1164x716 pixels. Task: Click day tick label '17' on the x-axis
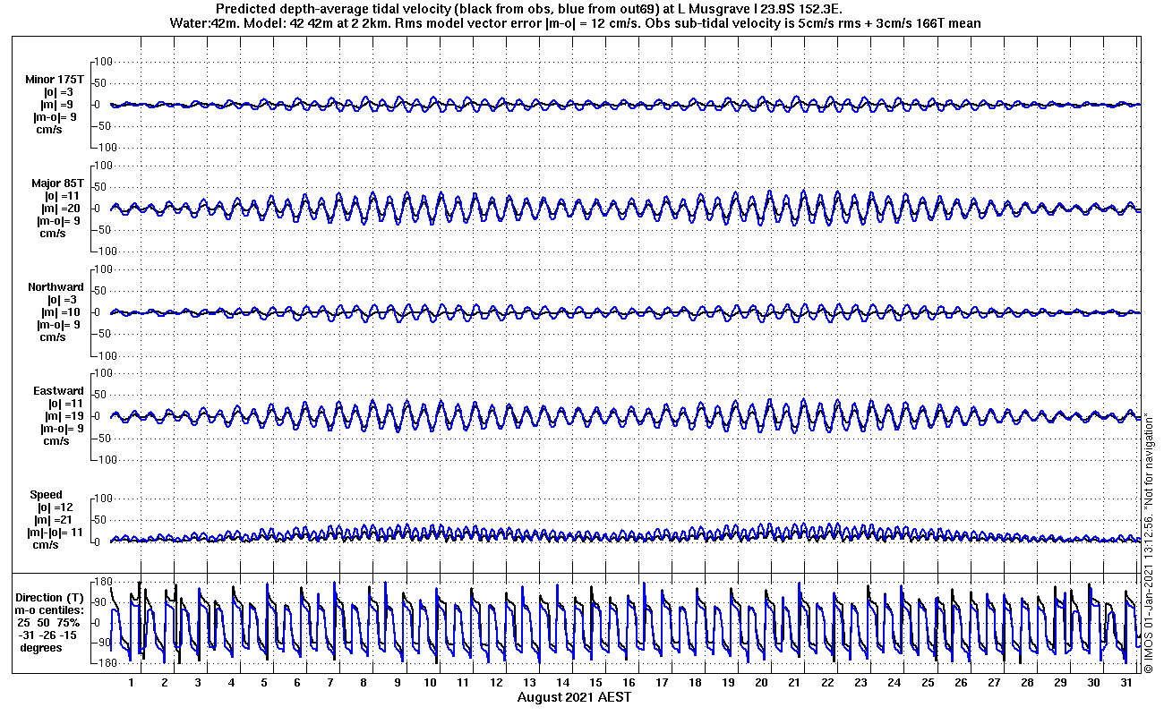pyautogui.click(x=663, y=683)
